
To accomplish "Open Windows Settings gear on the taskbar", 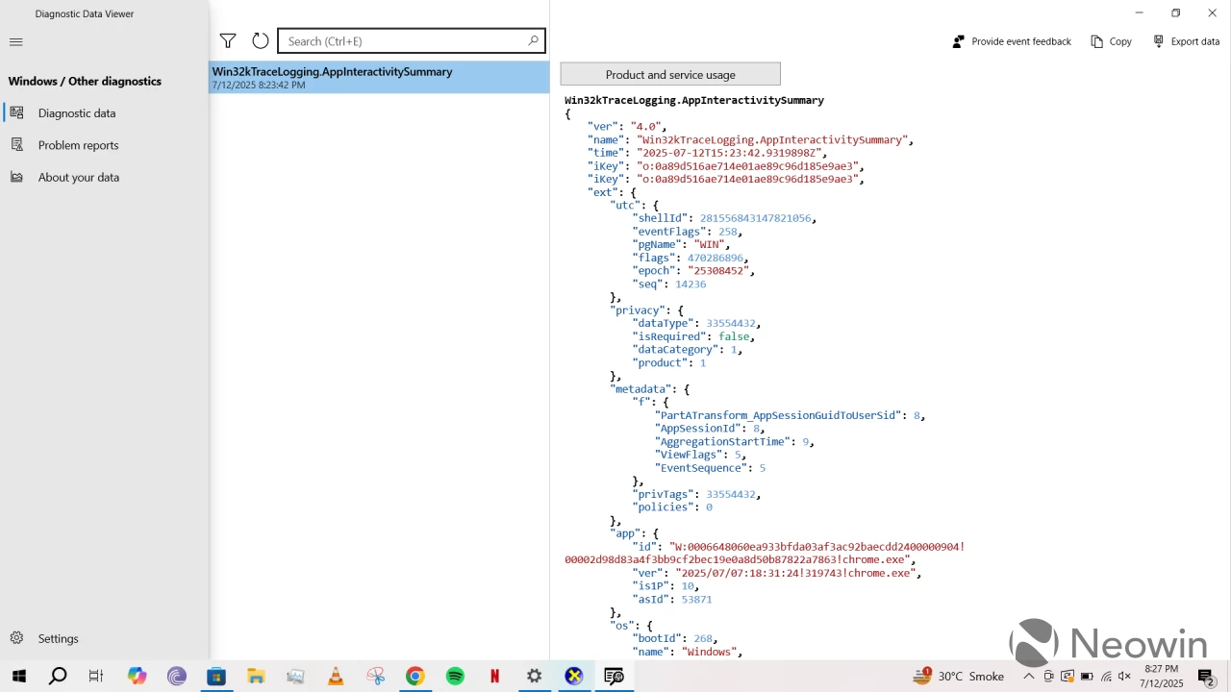I will pos(534,676).
